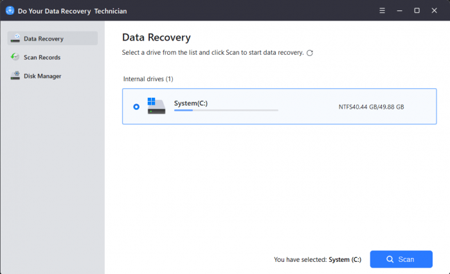Minimize the Do Your Data Recovery window
The height and width of the screenshot is (274, 450).
(x=399, y=10)
